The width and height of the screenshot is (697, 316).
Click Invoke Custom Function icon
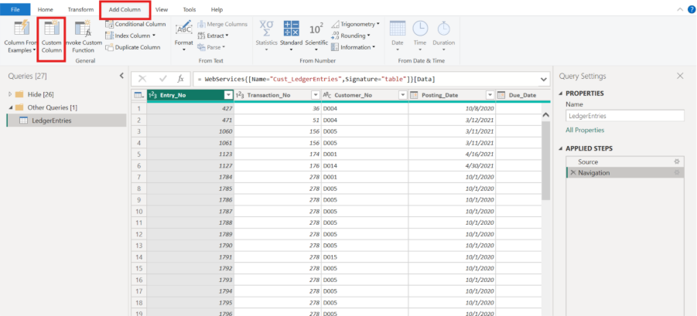[83, 34]
